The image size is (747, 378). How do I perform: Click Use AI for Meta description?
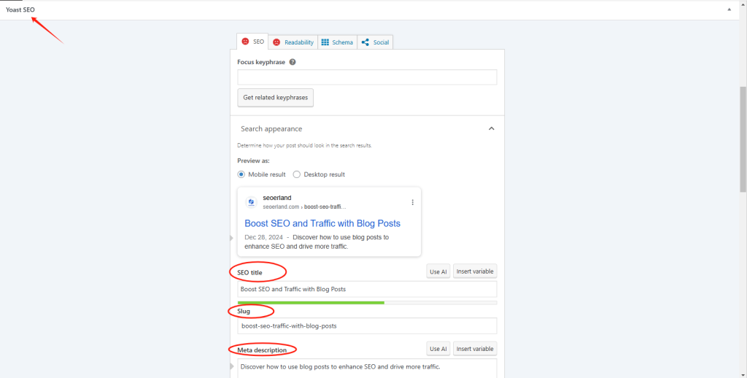coord(438,349)
